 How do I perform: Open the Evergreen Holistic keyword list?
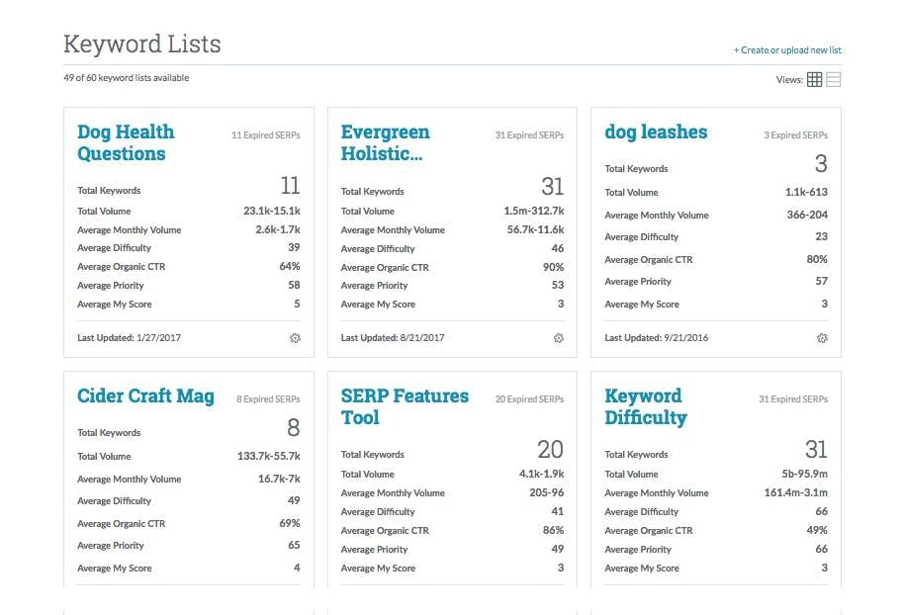coord(385,141)
